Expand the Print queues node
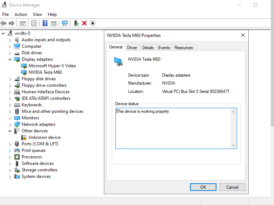Screen dimensions: 274x205 click(10, 151)
